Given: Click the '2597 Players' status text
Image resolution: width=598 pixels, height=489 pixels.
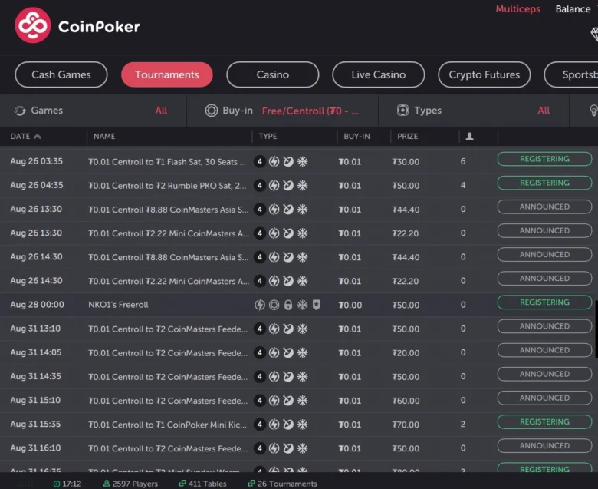Looking at the screenshot, I should (x=135, y=484).
